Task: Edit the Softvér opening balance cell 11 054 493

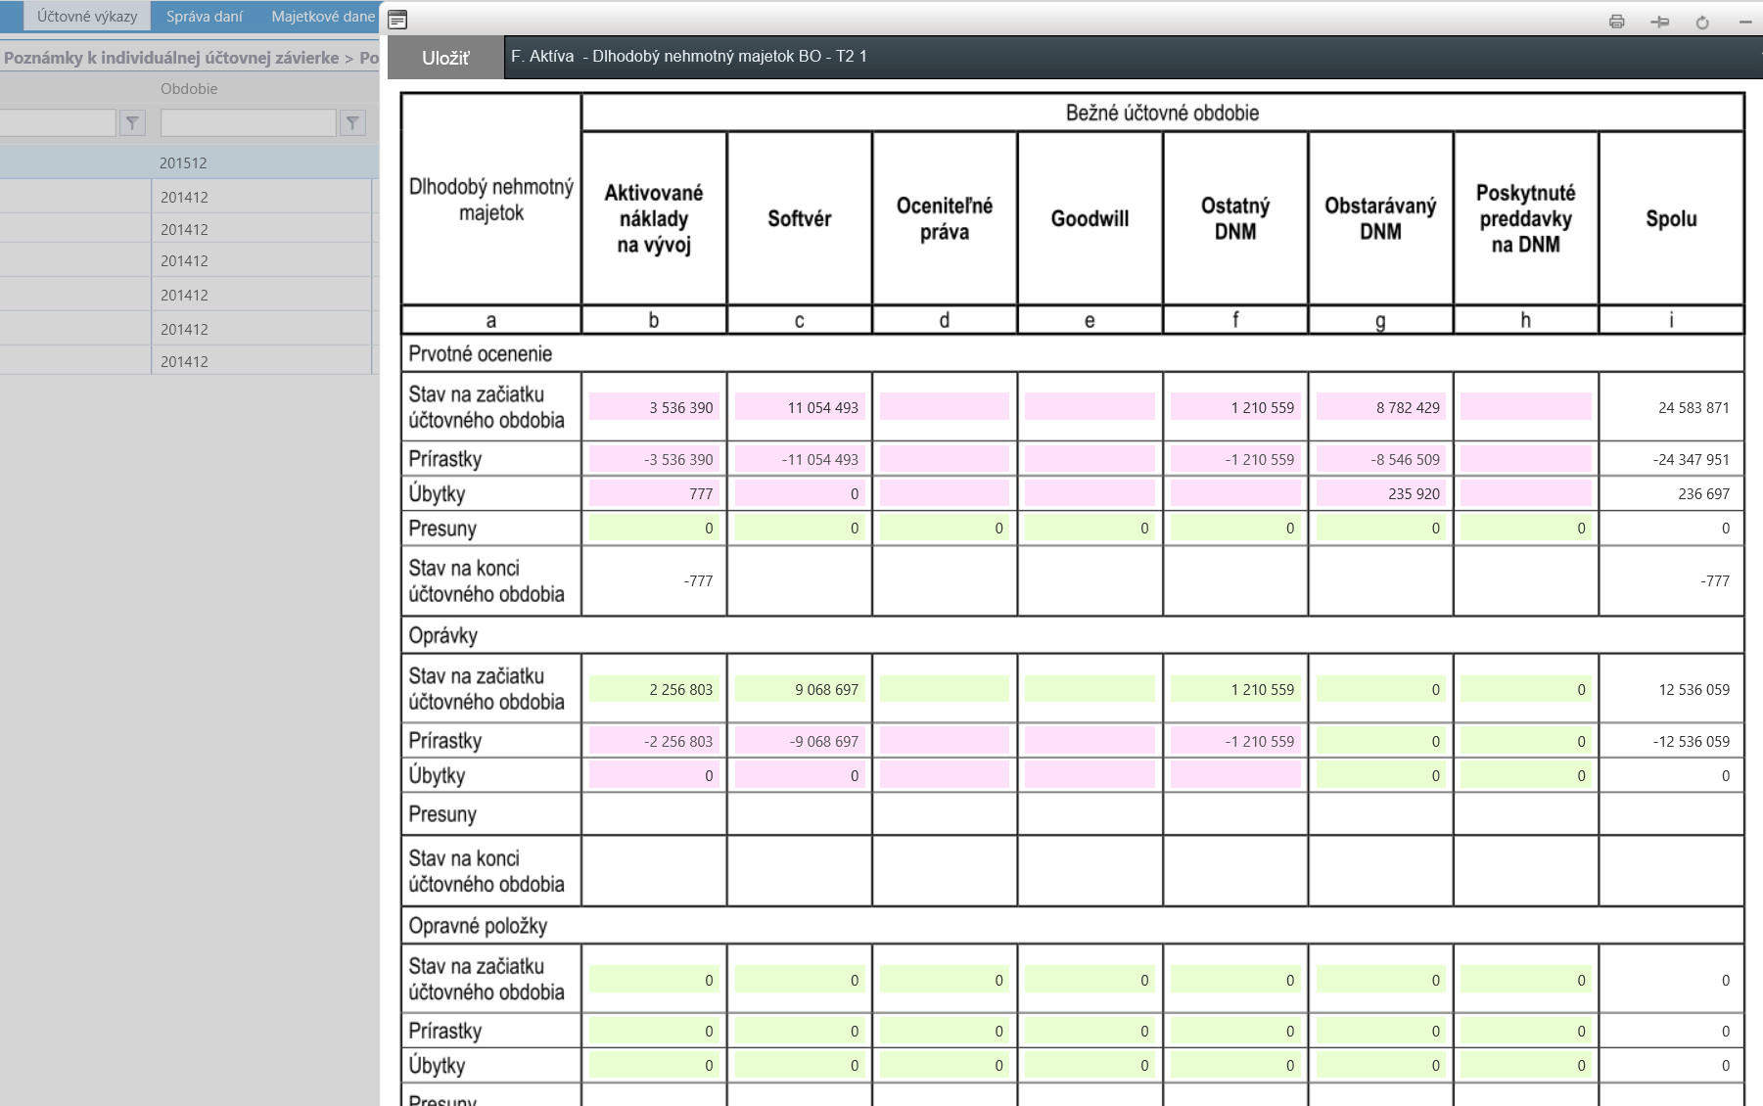Action: (x=799, y=407)
